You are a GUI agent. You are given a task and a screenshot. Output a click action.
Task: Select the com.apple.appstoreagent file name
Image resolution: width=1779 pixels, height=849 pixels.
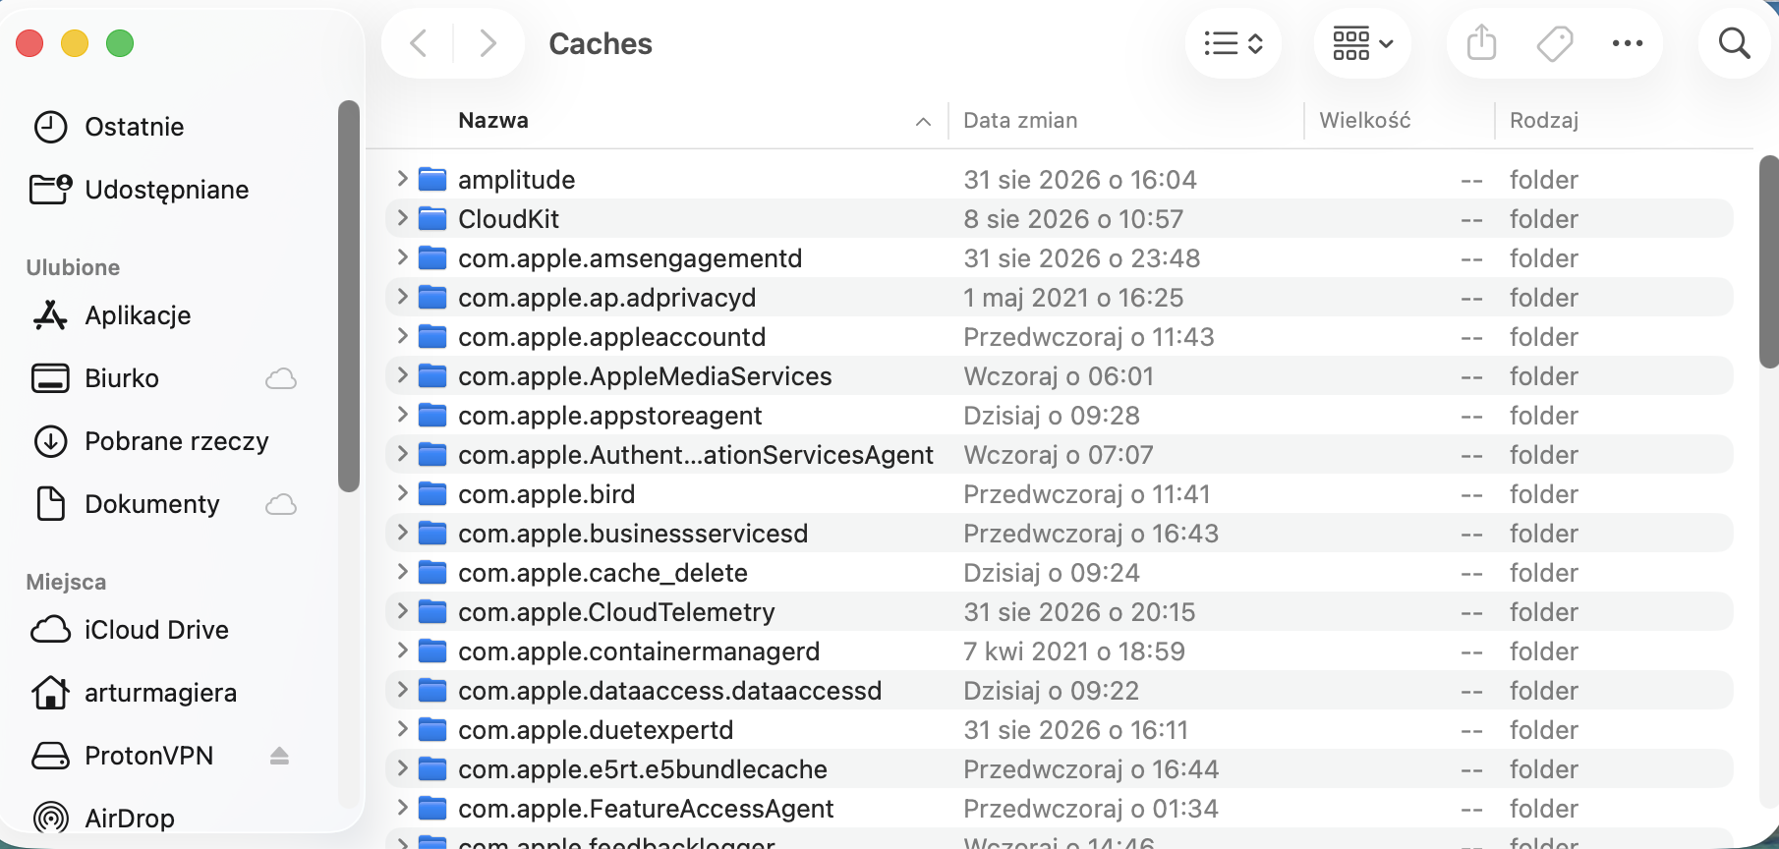(609, 416)
